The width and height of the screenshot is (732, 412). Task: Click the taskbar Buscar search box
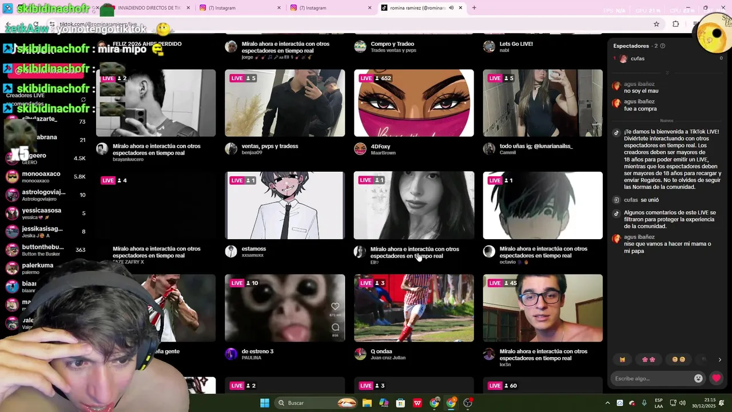pos(315,403)
